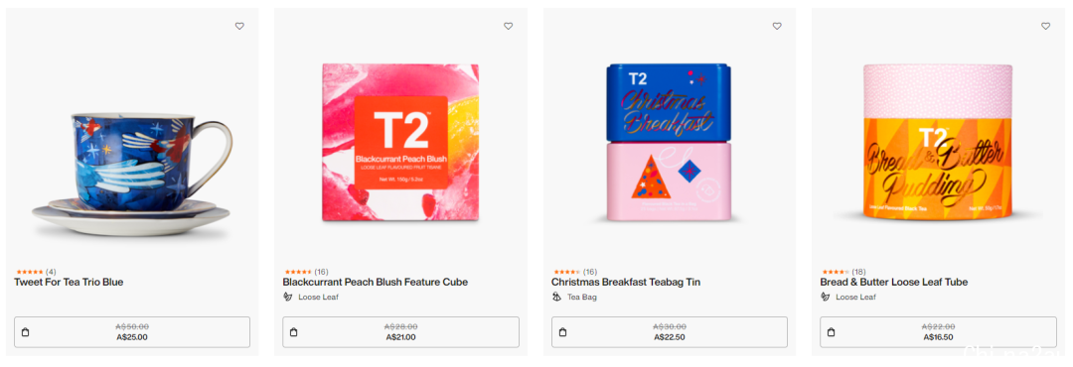Click shopping bag icon for Tweet For Tea Trio
The image size is (1073, 367).
[25, 332]
